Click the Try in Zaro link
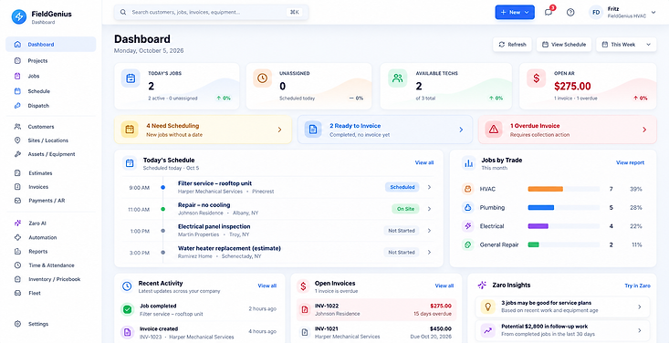The width and height of the screenshot is (669, 343). point(637,286)
